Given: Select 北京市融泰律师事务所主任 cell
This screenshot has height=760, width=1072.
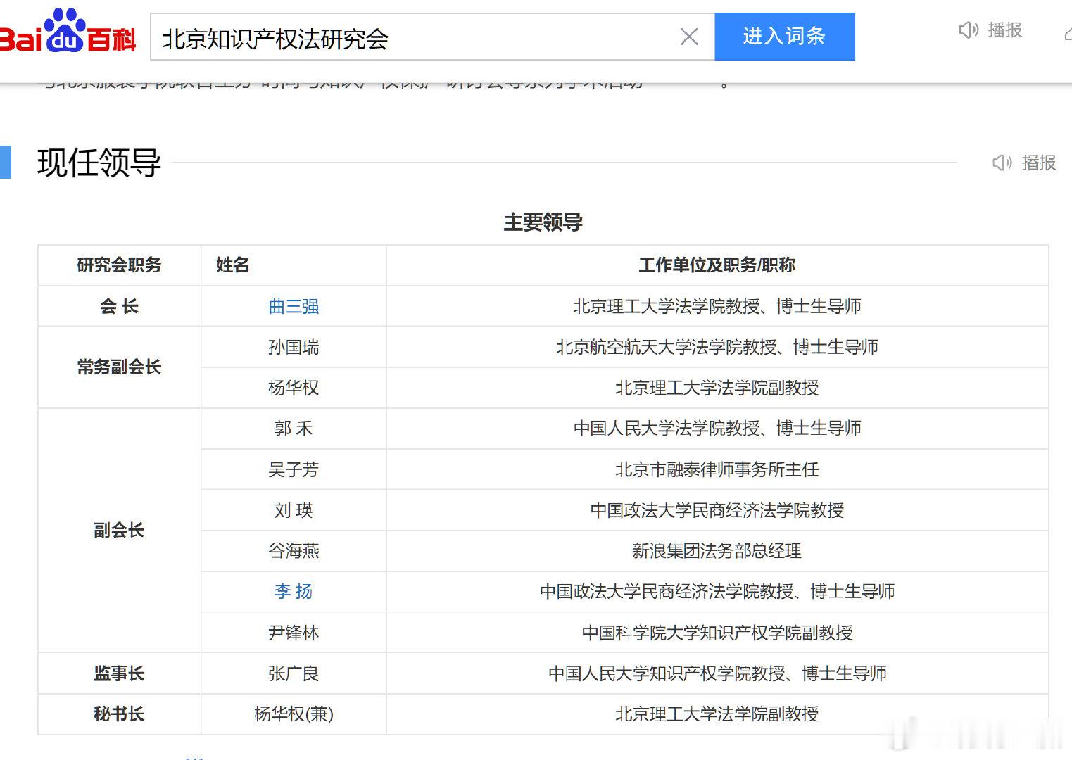Looking at the screenshot, I should [x=717, y=469].
